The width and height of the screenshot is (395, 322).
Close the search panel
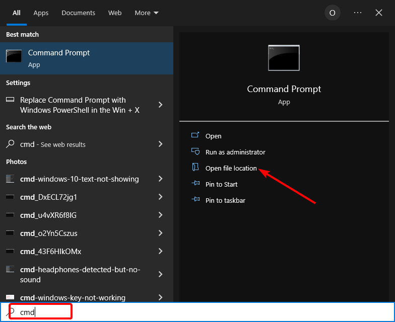379,13
